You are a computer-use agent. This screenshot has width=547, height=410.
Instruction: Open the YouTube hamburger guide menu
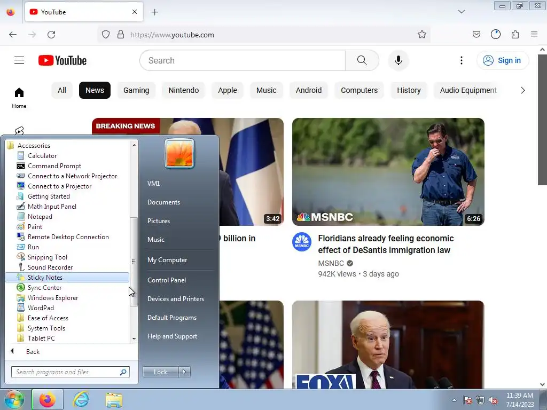click(x=19, y=60)
